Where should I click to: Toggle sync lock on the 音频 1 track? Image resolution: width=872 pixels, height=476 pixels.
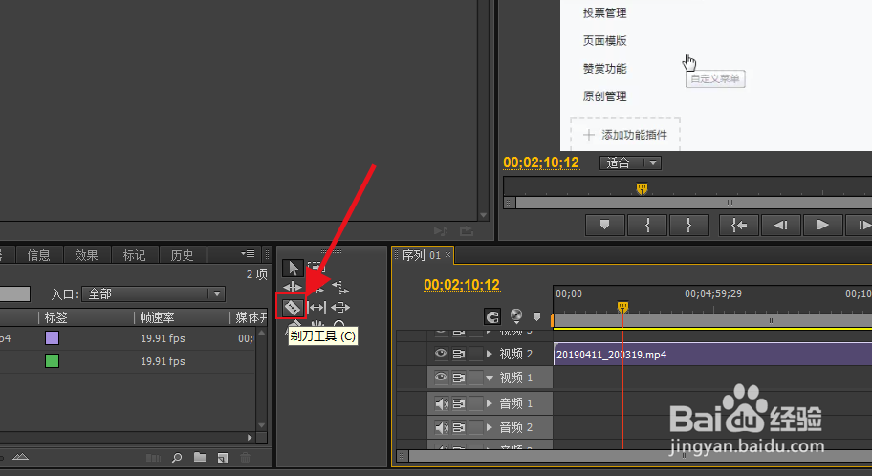coord(459,403)
